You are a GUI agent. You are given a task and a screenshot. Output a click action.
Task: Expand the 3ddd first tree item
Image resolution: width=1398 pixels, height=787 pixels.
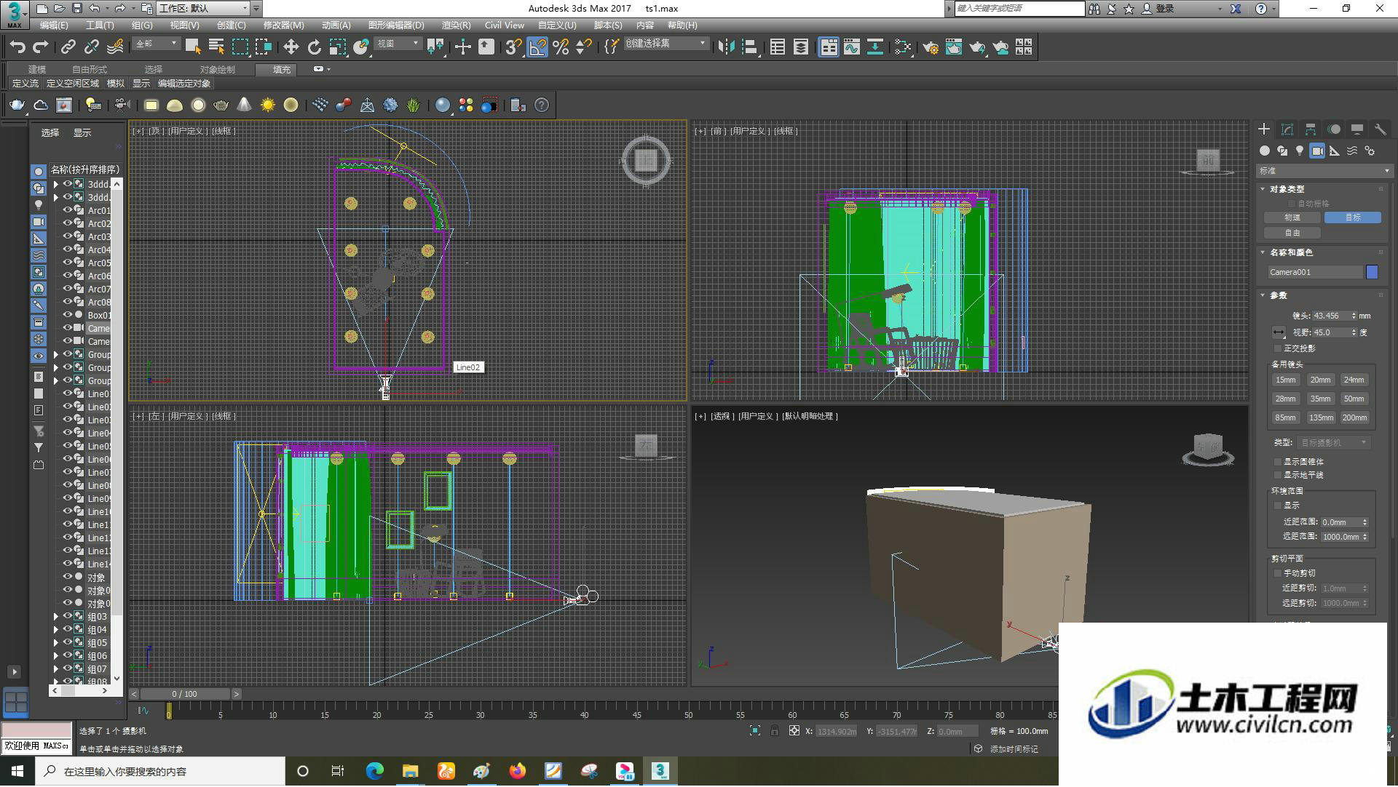click(56, 184)
